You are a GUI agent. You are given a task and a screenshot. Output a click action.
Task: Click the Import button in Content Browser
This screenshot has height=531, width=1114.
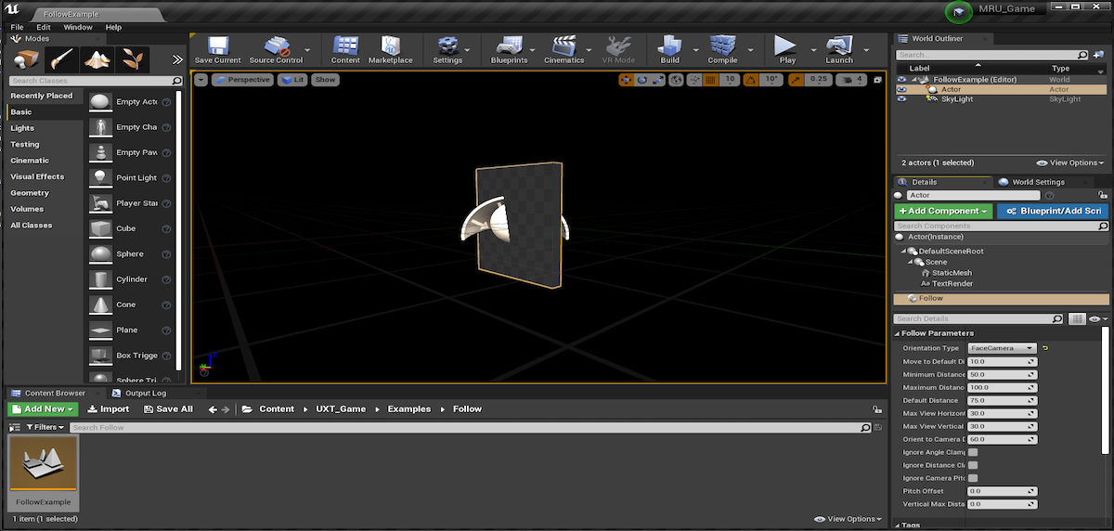(x=109, y=409)
